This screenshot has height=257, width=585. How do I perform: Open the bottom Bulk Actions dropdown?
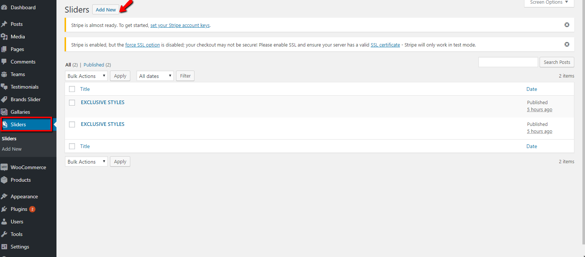[x=86, y=161]
